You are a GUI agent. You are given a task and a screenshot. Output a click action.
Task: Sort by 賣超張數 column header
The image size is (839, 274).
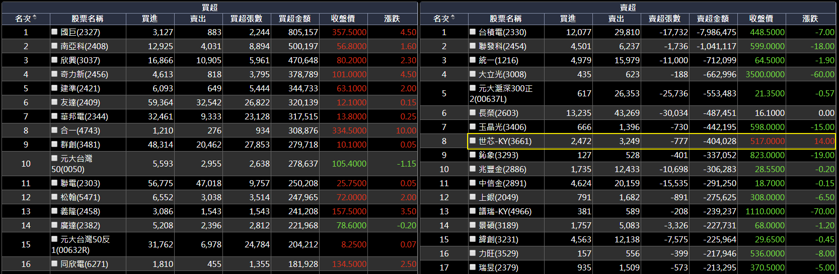click(x=665, y=19)
